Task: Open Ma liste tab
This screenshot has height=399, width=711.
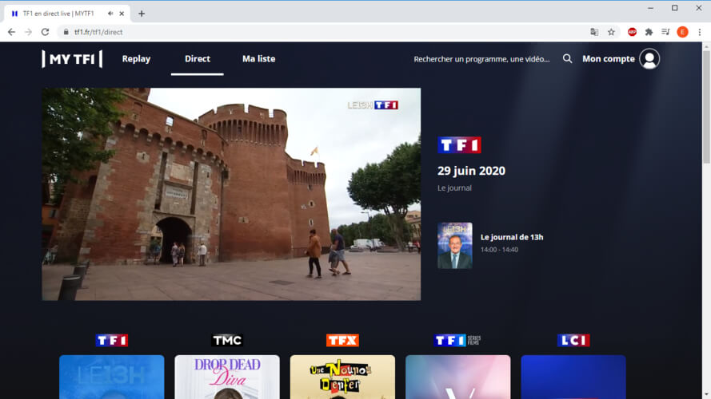Action: pos(258,59)
